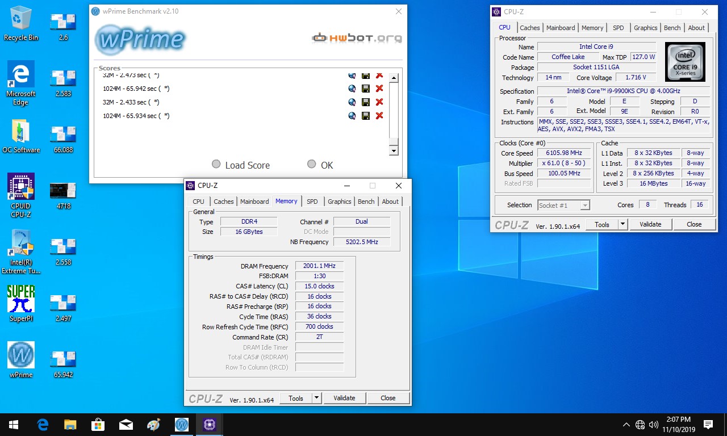The height and width of the screenshot is (436, 727).
Task: Delete the 32M 2.473 sec score
Action: 379,76
